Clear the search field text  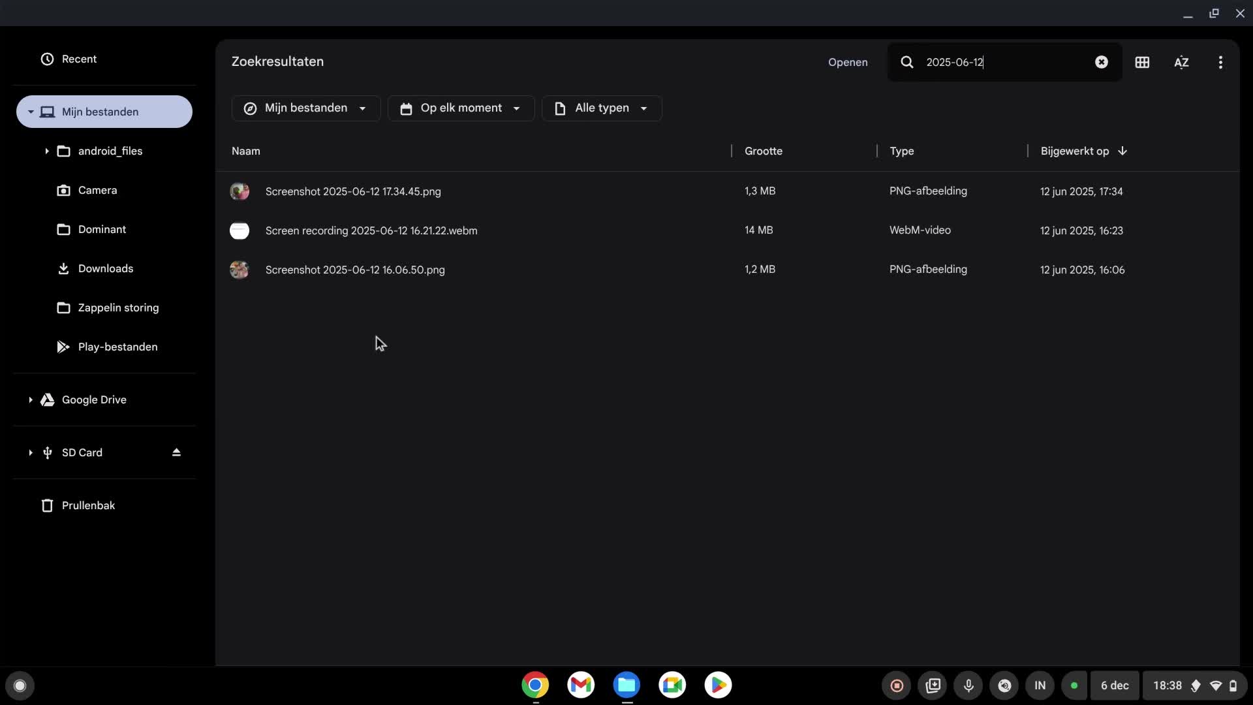[1101, 62]
